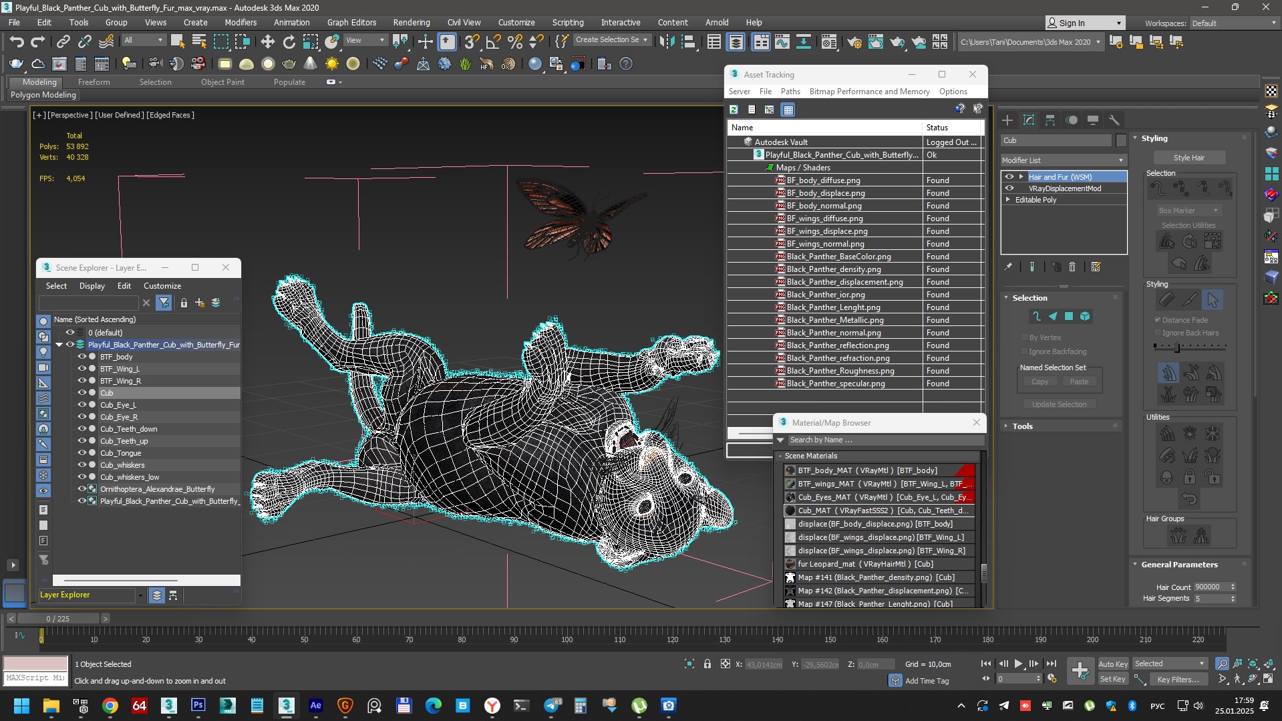Image resolution: width=1282 pixels, height=721 pixels.
Task: Click the object color swatch next to Cub name
Action: 1121,140
